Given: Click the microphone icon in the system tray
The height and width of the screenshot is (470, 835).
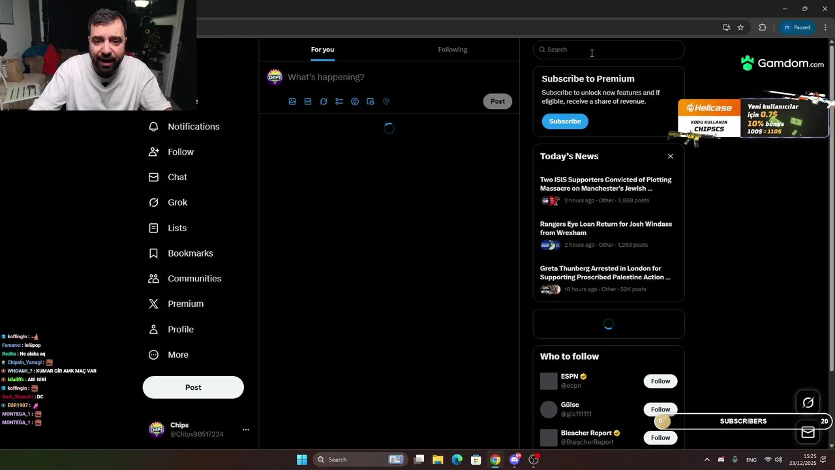Looking at the screenshot, I should (x=735, y=460).
